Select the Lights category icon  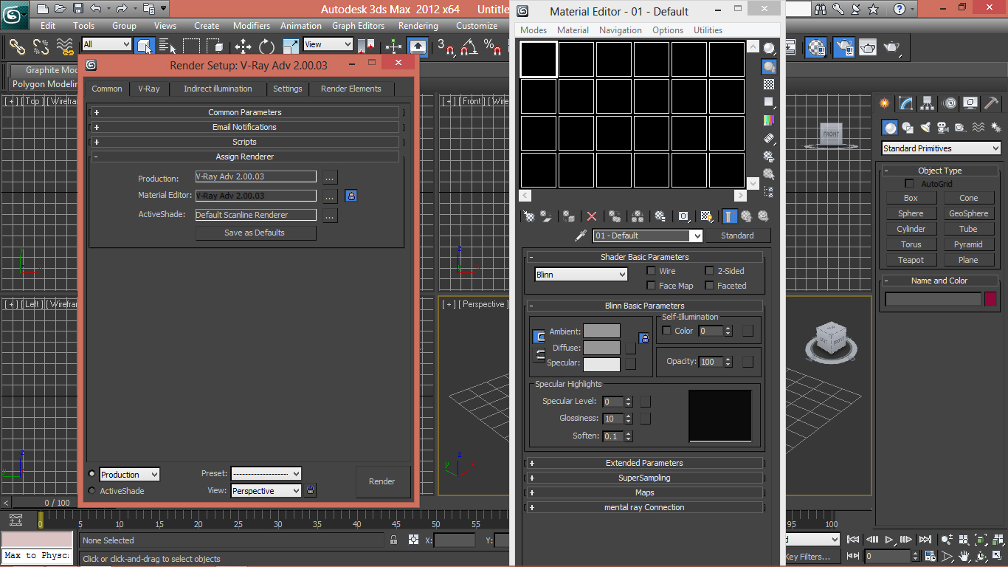point(925,128)
